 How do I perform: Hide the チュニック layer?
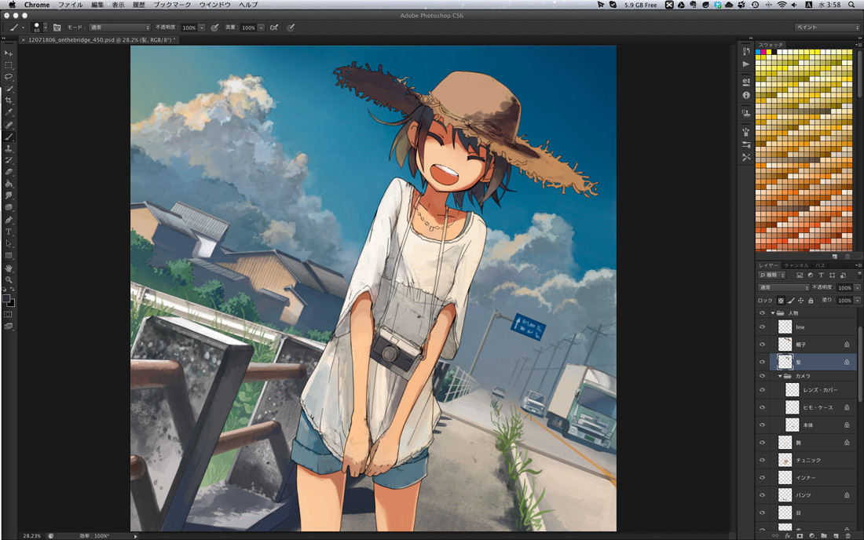point(762,460)
